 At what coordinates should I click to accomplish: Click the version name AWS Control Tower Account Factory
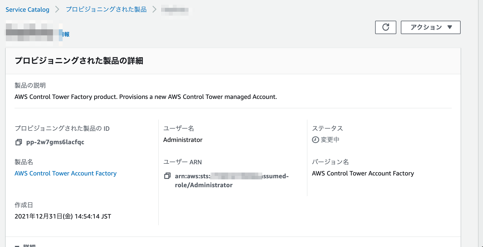(363, 173)
